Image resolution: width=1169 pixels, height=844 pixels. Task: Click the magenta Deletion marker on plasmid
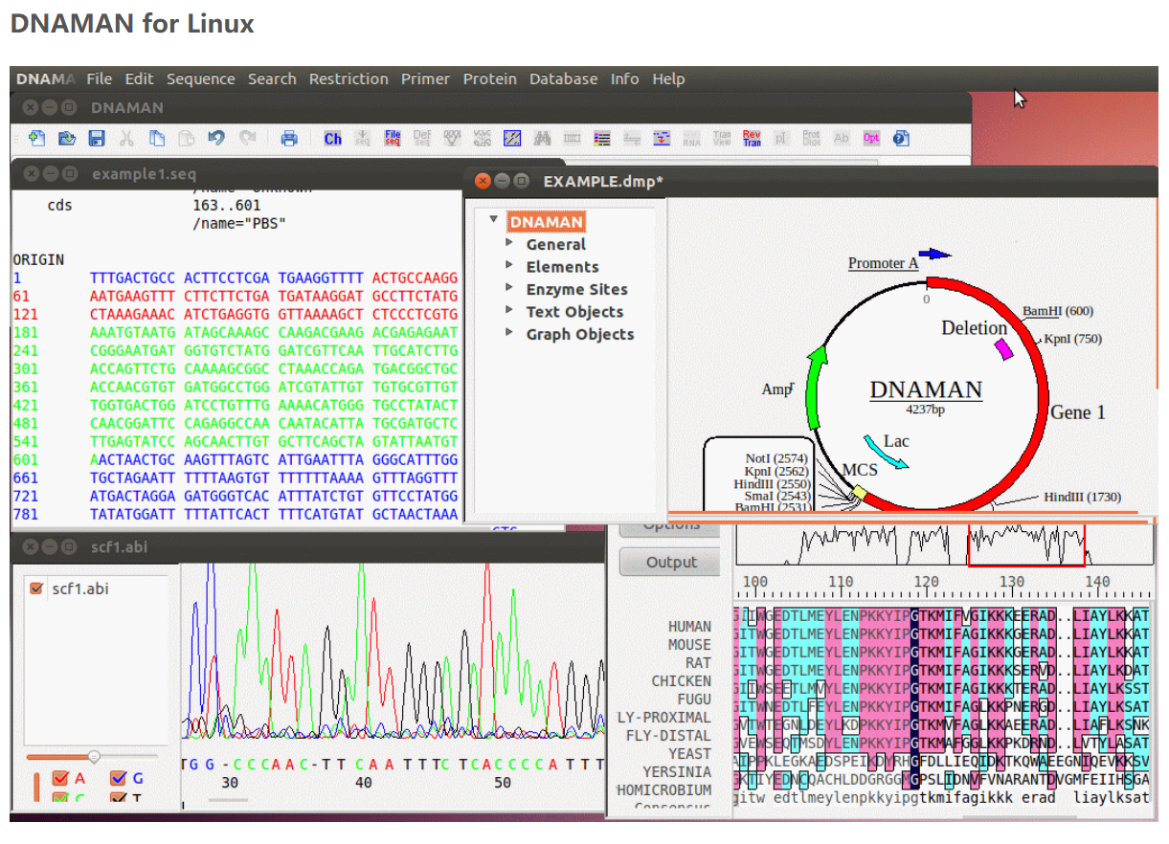tap(1004, 350)
